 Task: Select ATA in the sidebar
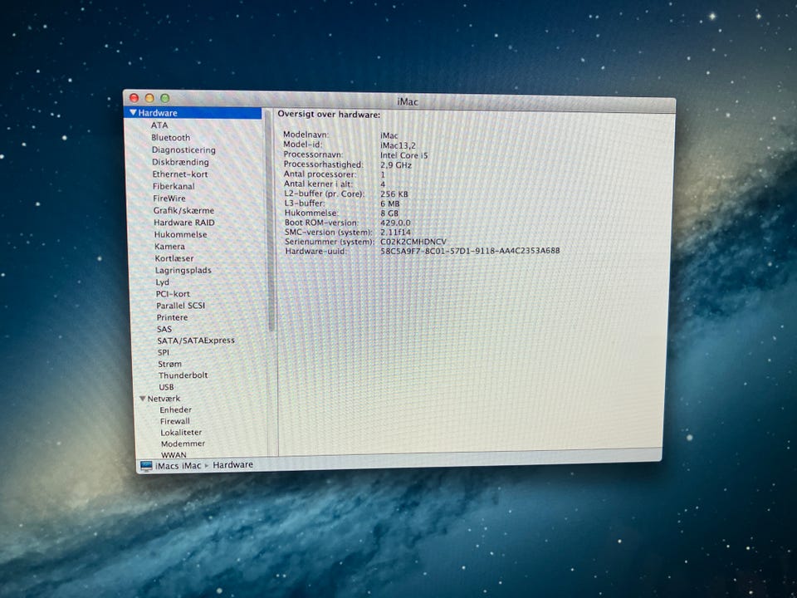click(x=159, y=125)
